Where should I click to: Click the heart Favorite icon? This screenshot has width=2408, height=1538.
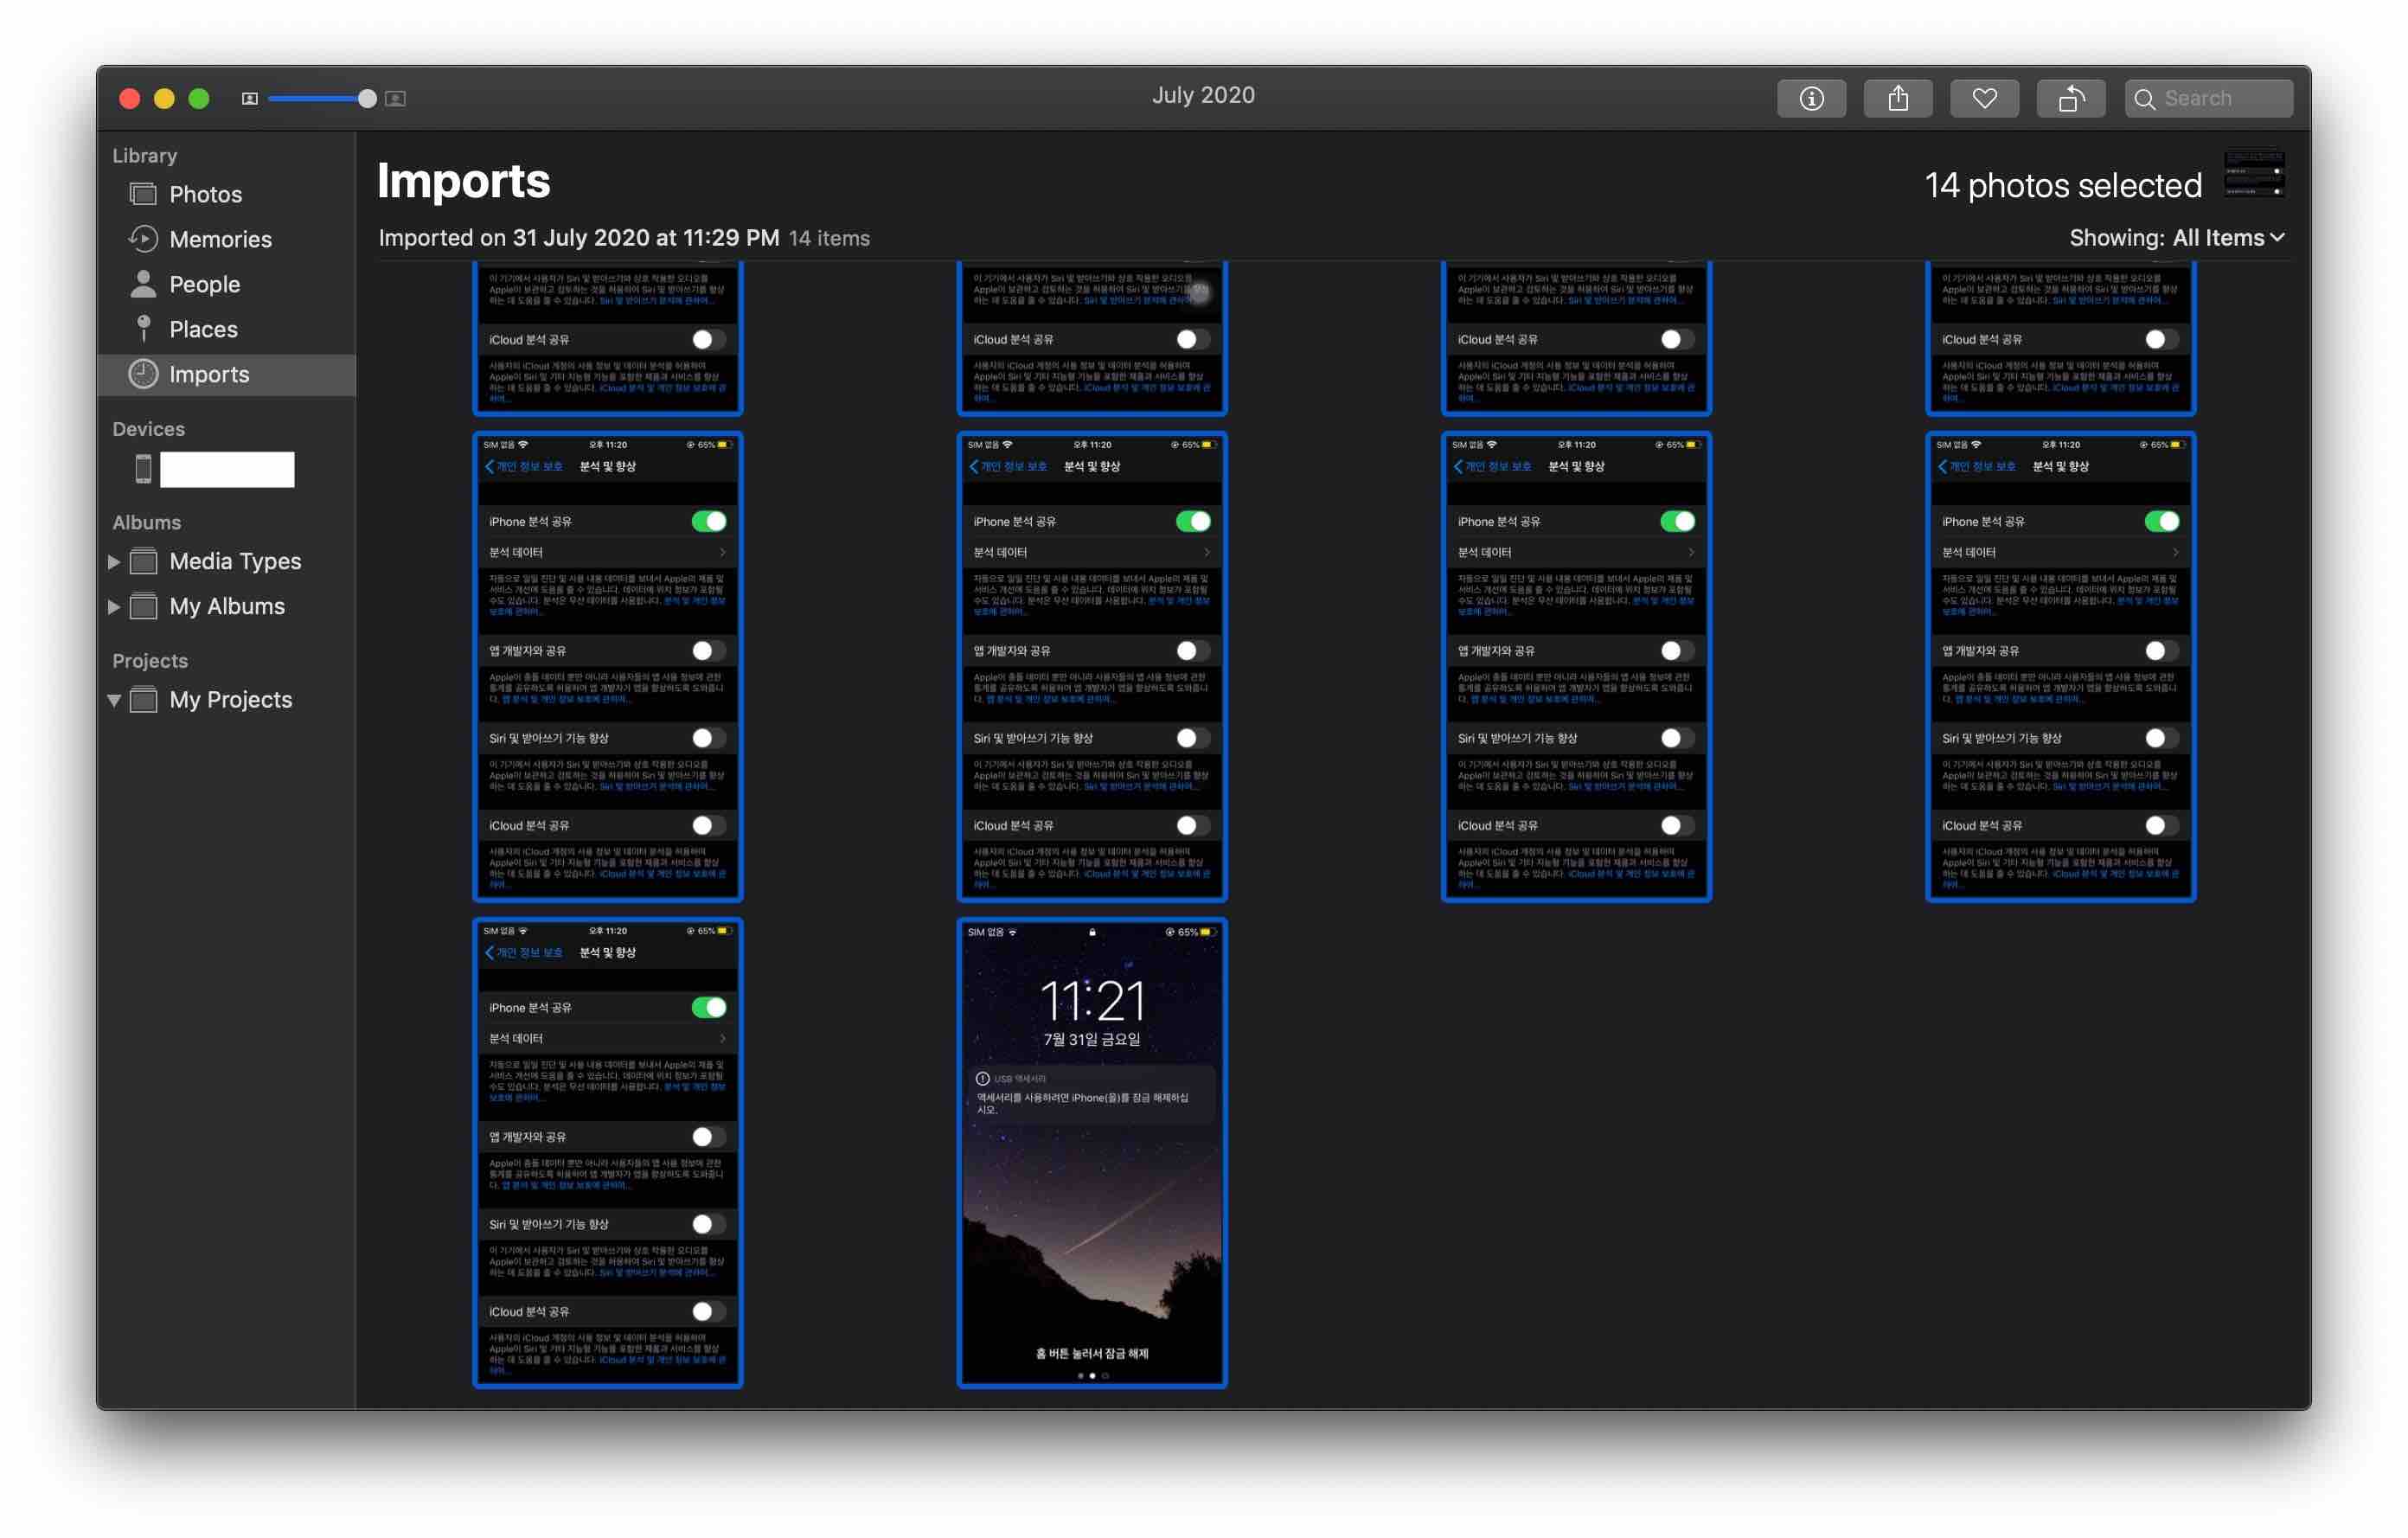1984,98
